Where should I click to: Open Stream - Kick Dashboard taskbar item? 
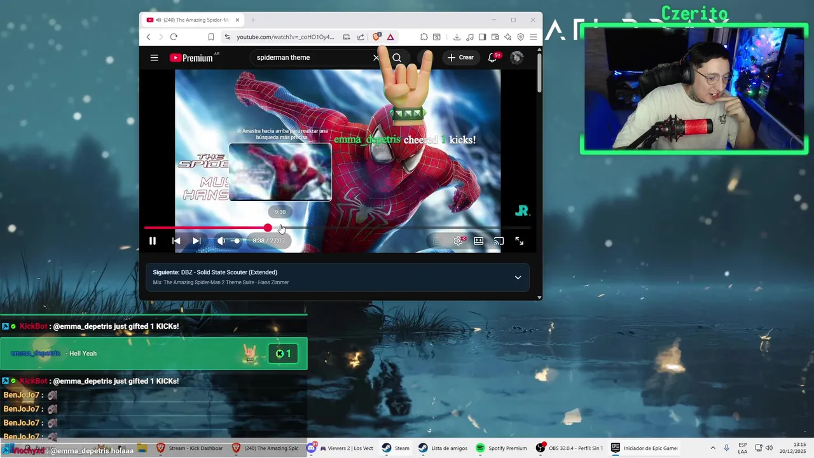point(190,448)
